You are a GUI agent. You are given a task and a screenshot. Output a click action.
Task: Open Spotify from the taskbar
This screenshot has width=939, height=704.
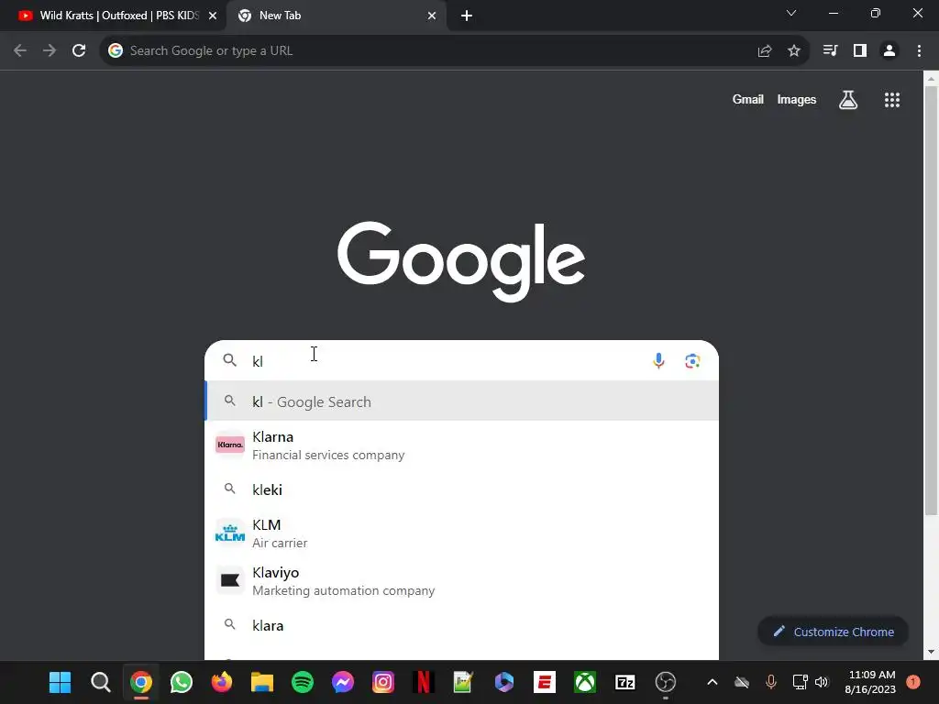point(303,682)
